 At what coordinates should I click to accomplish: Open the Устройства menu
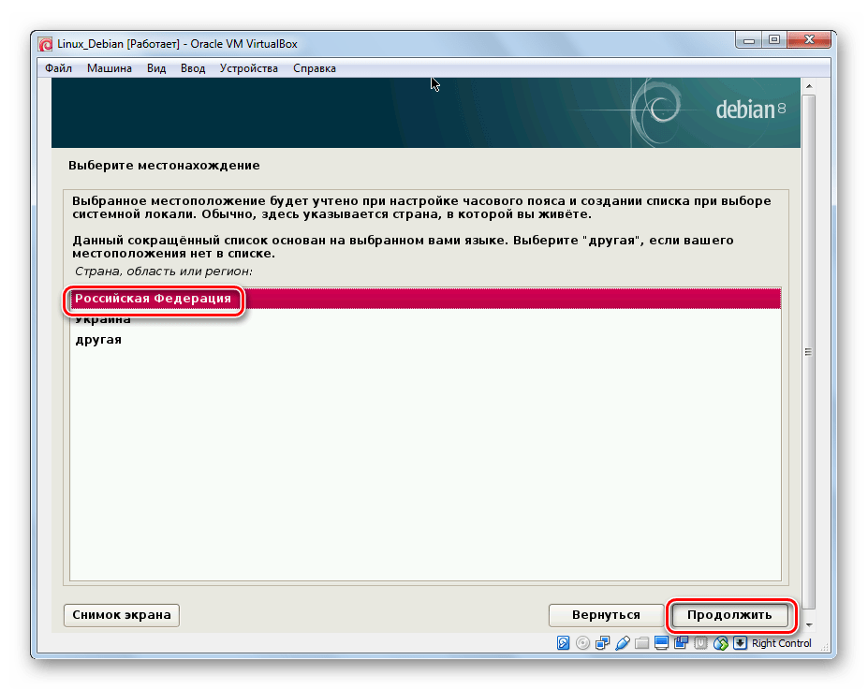coord(249,68)
